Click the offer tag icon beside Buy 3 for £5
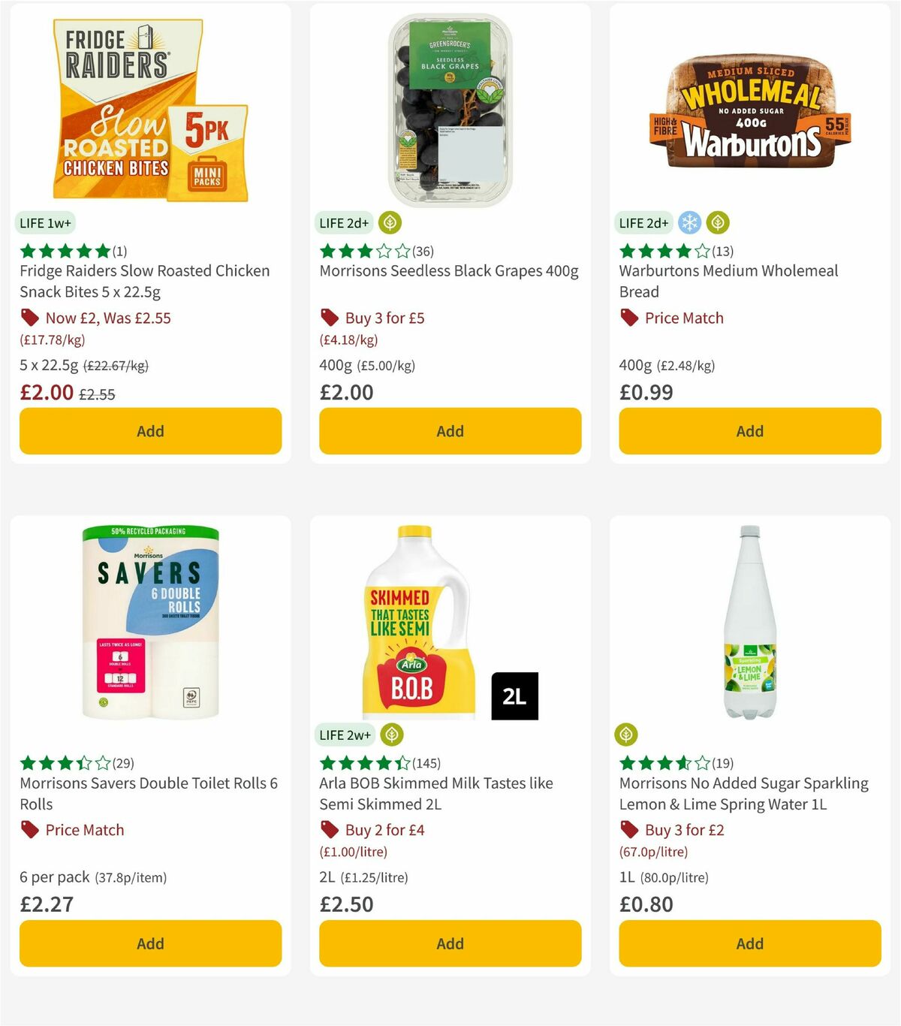 pos(329,318)
